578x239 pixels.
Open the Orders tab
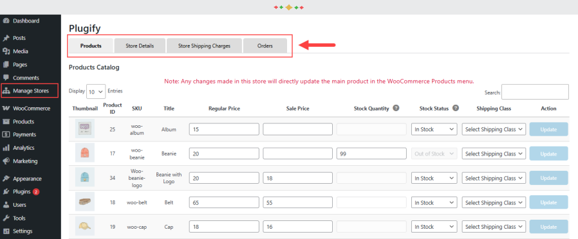(265, 46)
